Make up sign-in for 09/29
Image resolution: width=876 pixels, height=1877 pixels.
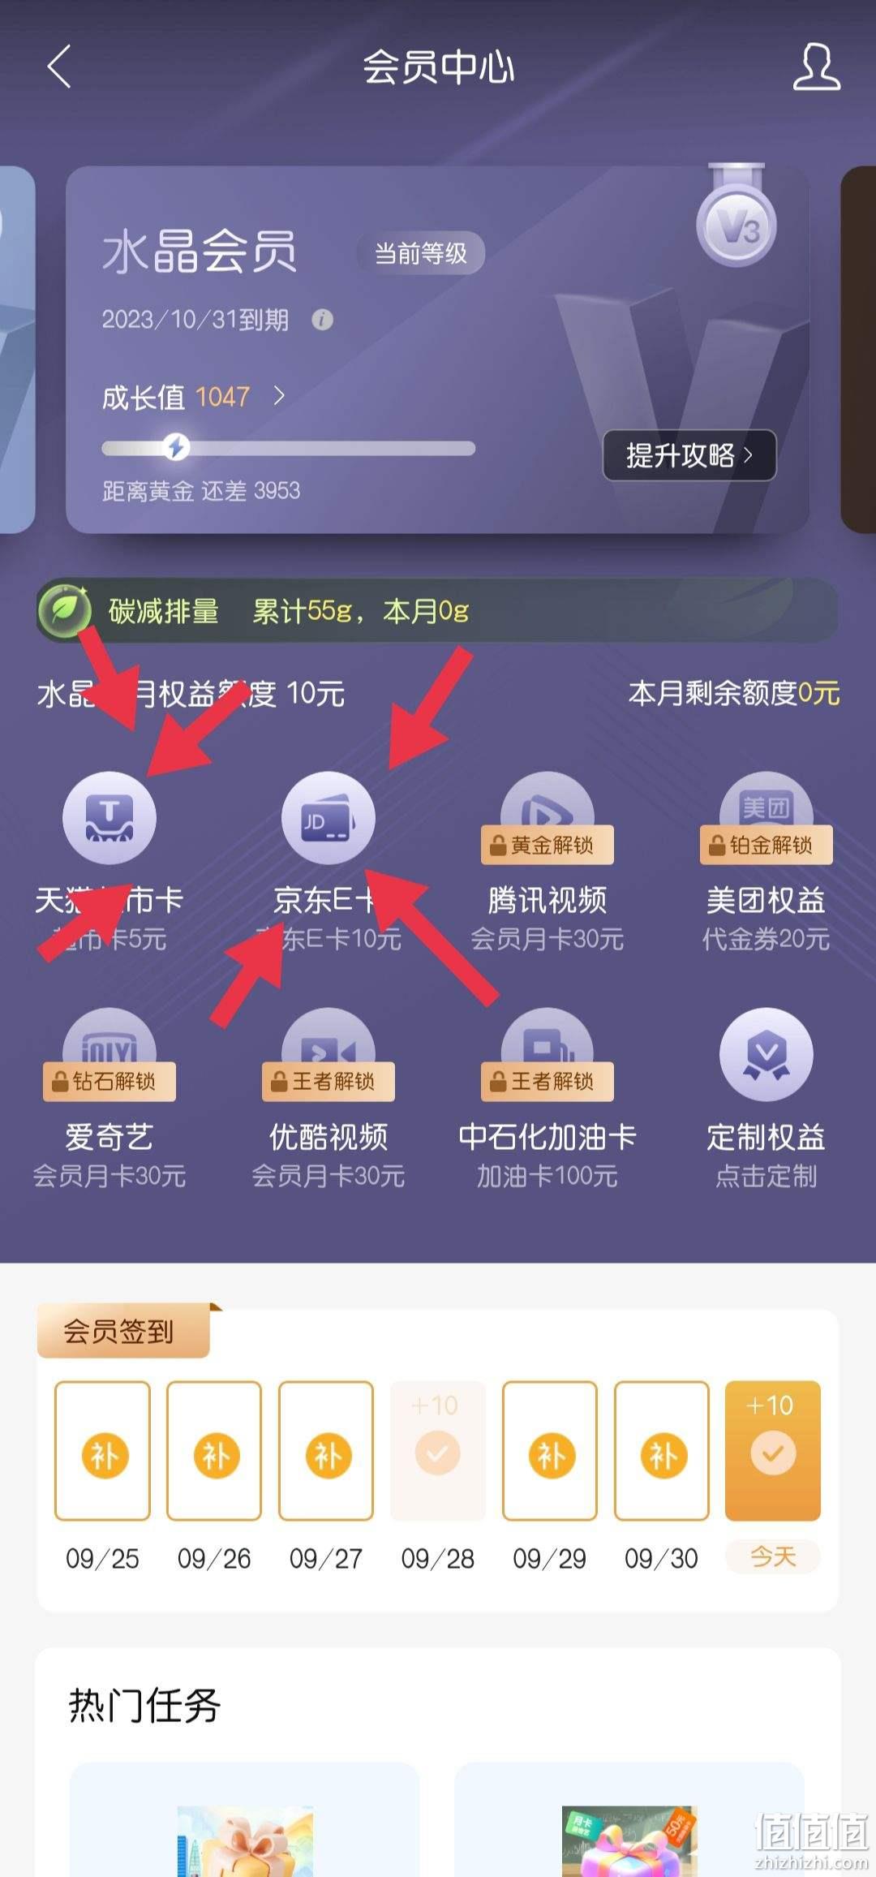[550, 1450]
